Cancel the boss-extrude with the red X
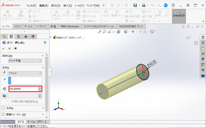The image size is (206, 128). coord(9,48)
